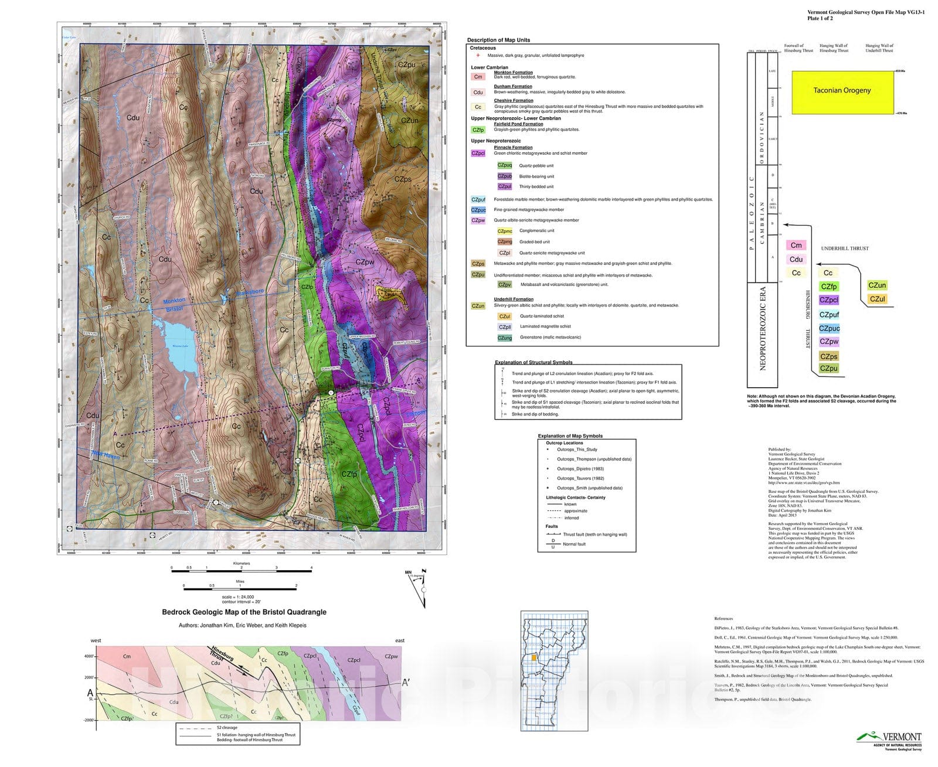Screen dimensions: 938x767
Task: Click the Explanation of Structural Symbols heading
Action: pyautogui.click(x=533, y=362)
